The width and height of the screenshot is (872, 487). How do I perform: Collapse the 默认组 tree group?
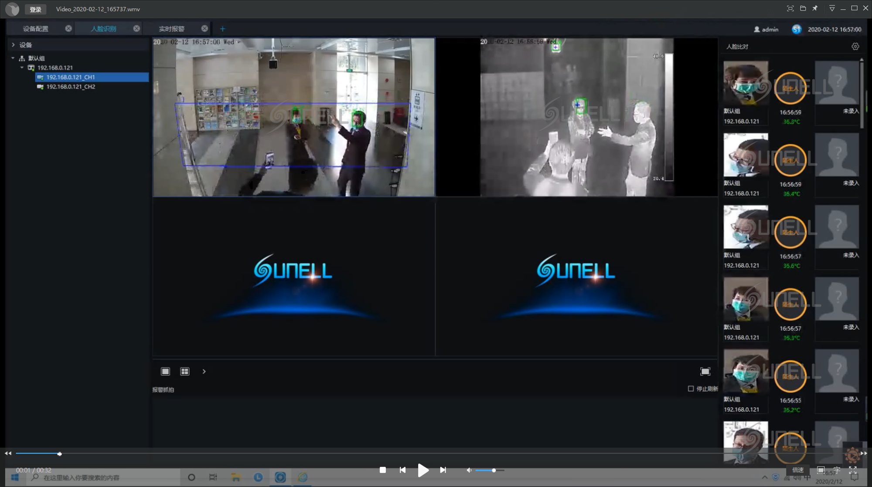[x=13, y=58]
